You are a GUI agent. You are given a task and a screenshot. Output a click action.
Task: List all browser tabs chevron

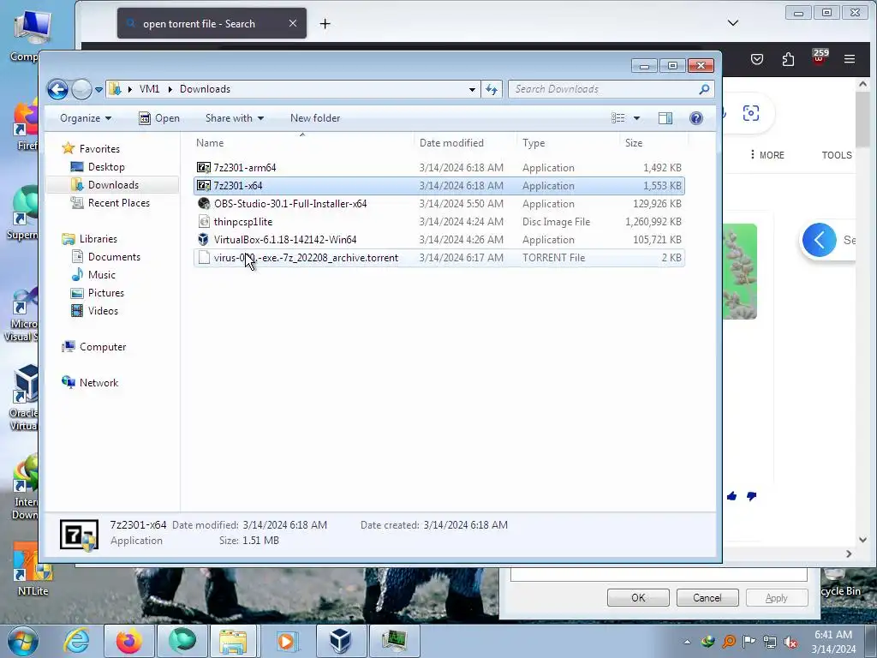pos(733,23)
